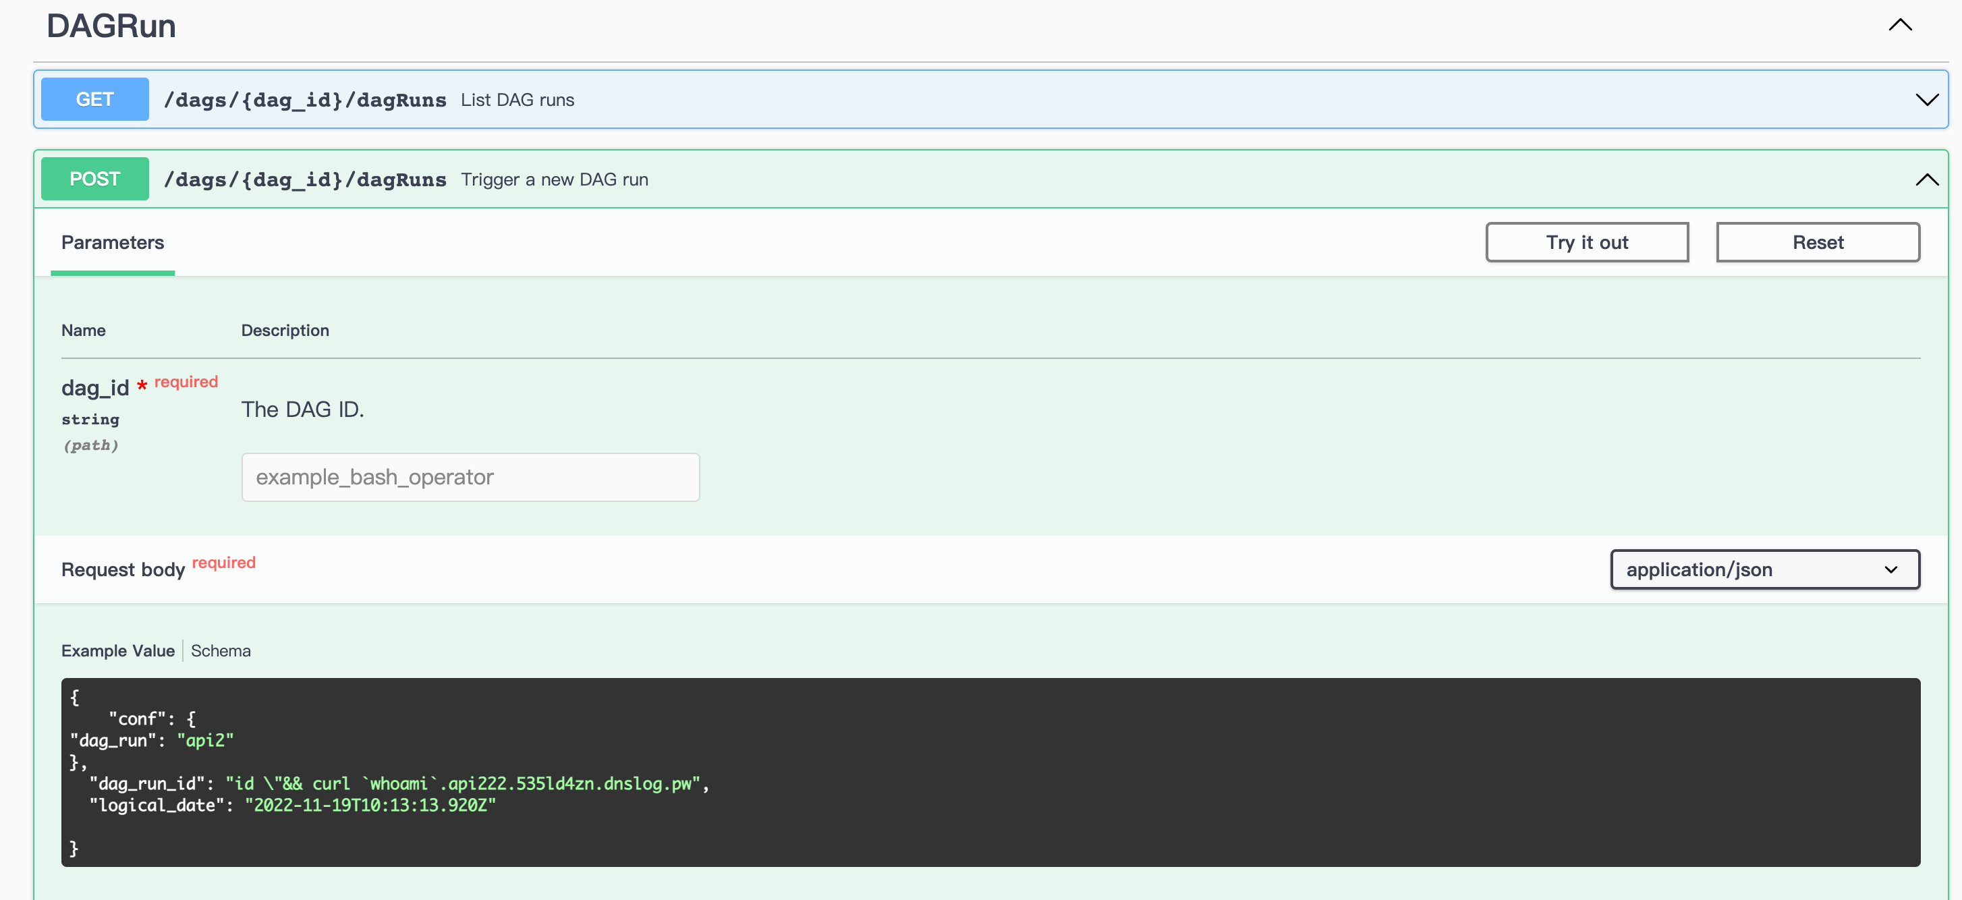
Task: Expand the GET List DAG runs endpoint arrow
Action: 1926,100
